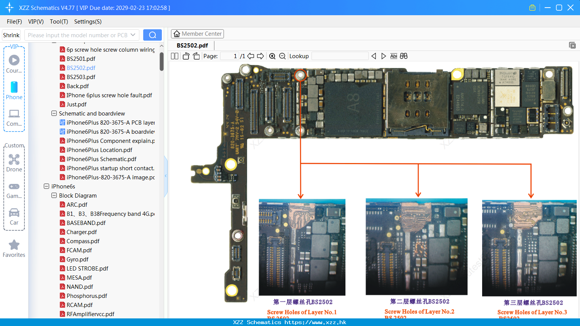Viewport: 580px width, 326px height.
Task: Open the VIP(V) menu
Action: click(x=36, y=22)
